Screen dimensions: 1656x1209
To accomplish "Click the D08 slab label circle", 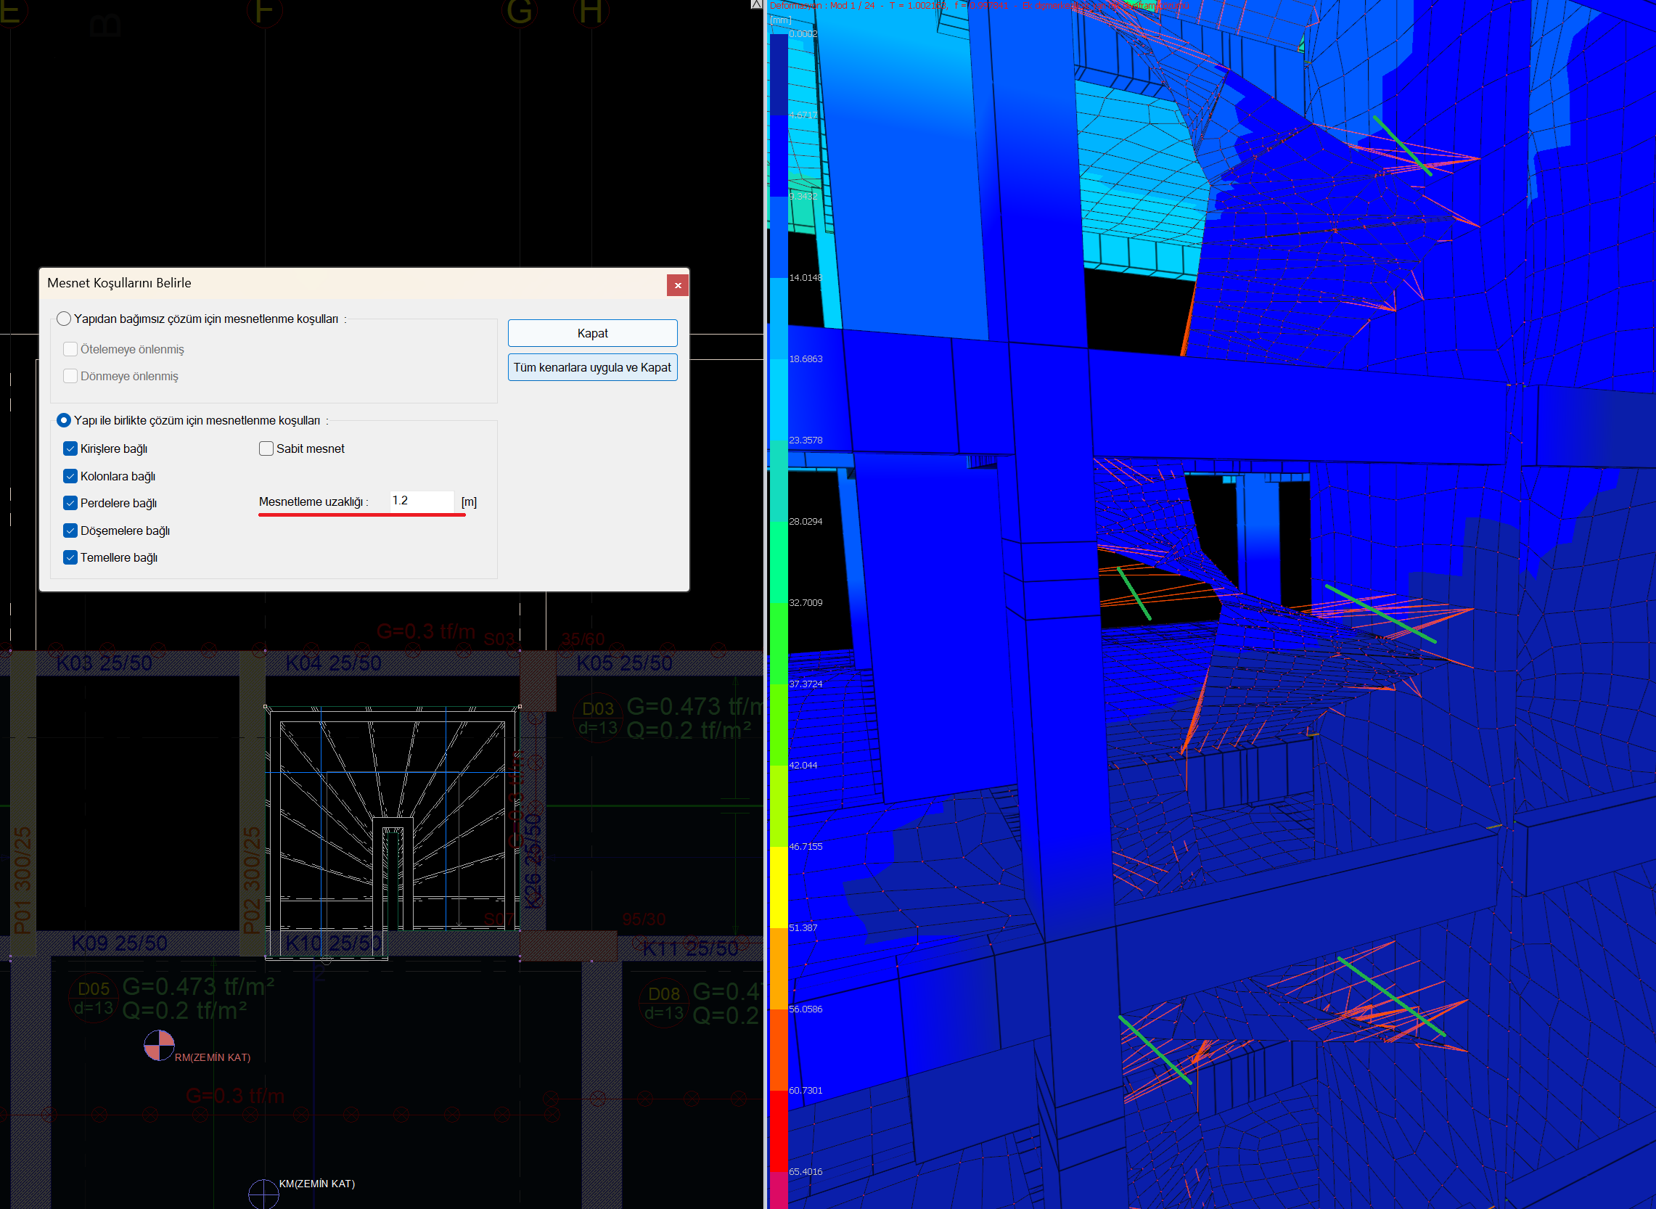I will click(665, 1003).
